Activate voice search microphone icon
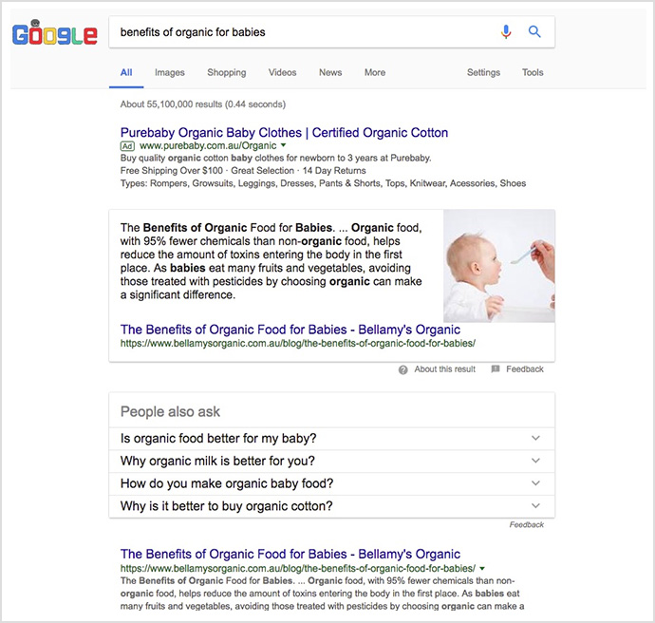Screen dimensions: 655x623 pyautogui.click(x=506, y=31)
